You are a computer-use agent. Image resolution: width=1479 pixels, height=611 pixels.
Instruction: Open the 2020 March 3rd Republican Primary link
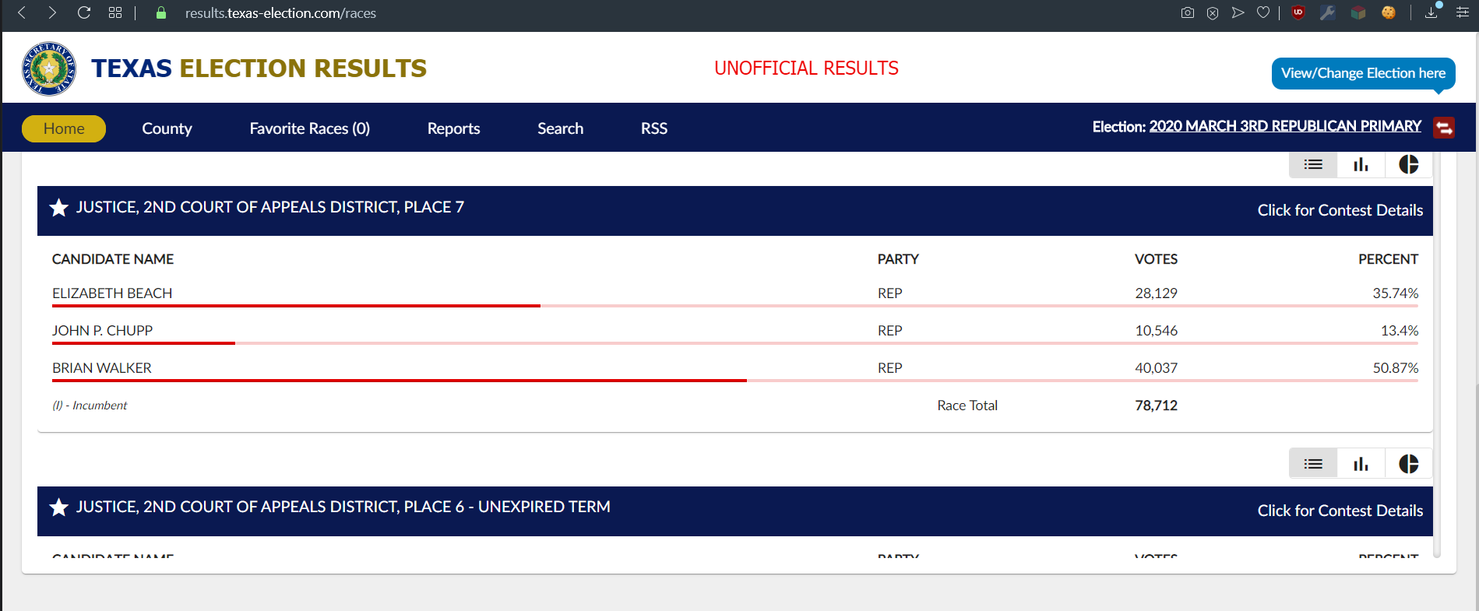pyautogui.click(x=1285, y=126)
